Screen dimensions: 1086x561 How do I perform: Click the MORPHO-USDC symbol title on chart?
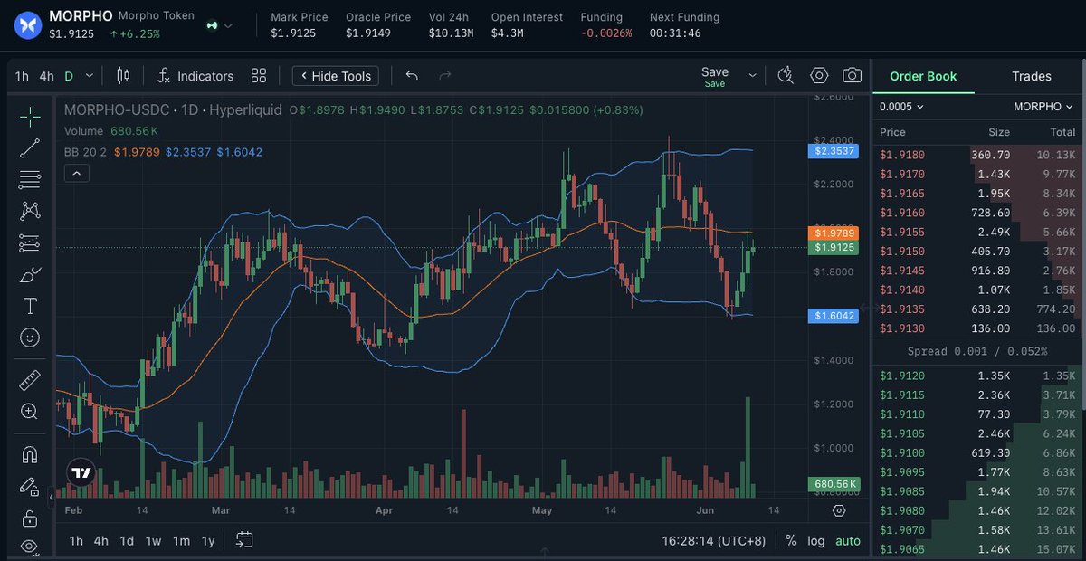[119, 110]
